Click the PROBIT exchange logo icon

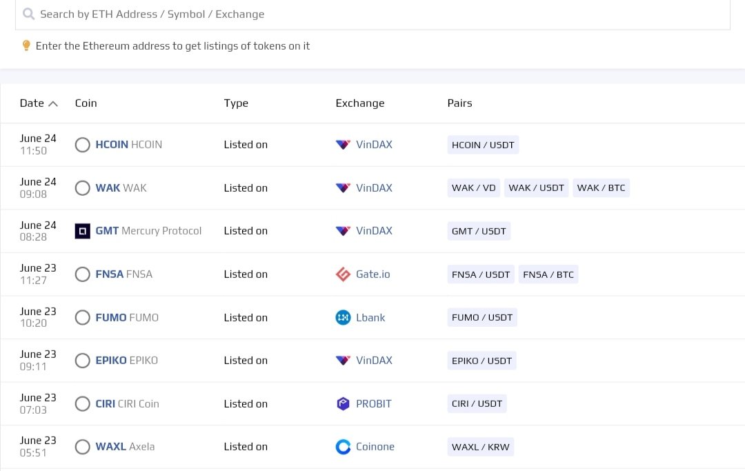[x=343, y=404]
